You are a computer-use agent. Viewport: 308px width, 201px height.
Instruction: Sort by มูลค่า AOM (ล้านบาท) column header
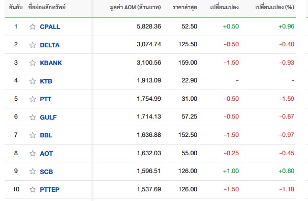[x=135, y=7]
